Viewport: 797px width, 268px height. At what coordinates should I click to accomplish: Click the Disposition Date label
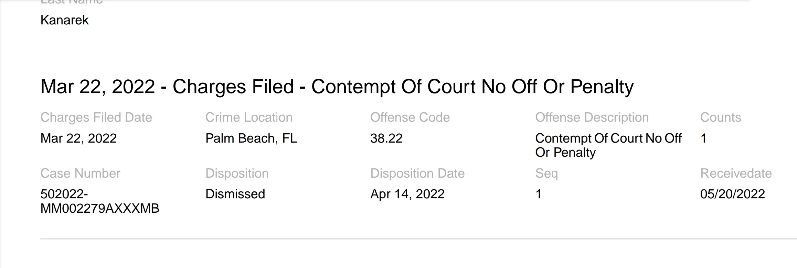(417, 174)
